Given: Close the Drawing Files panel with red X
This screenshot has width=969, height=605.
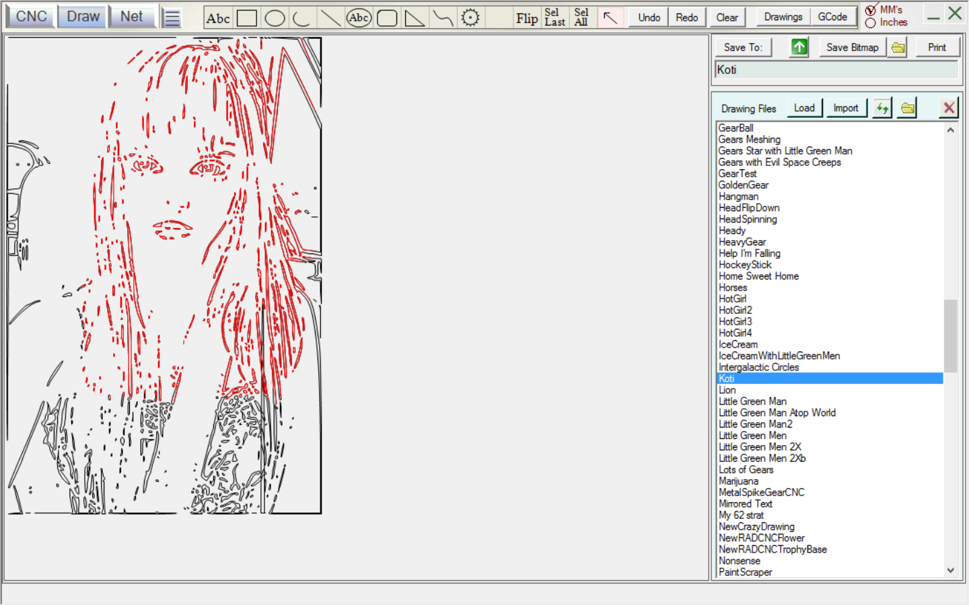Looking at the screenshot, I should pos(949,108).
